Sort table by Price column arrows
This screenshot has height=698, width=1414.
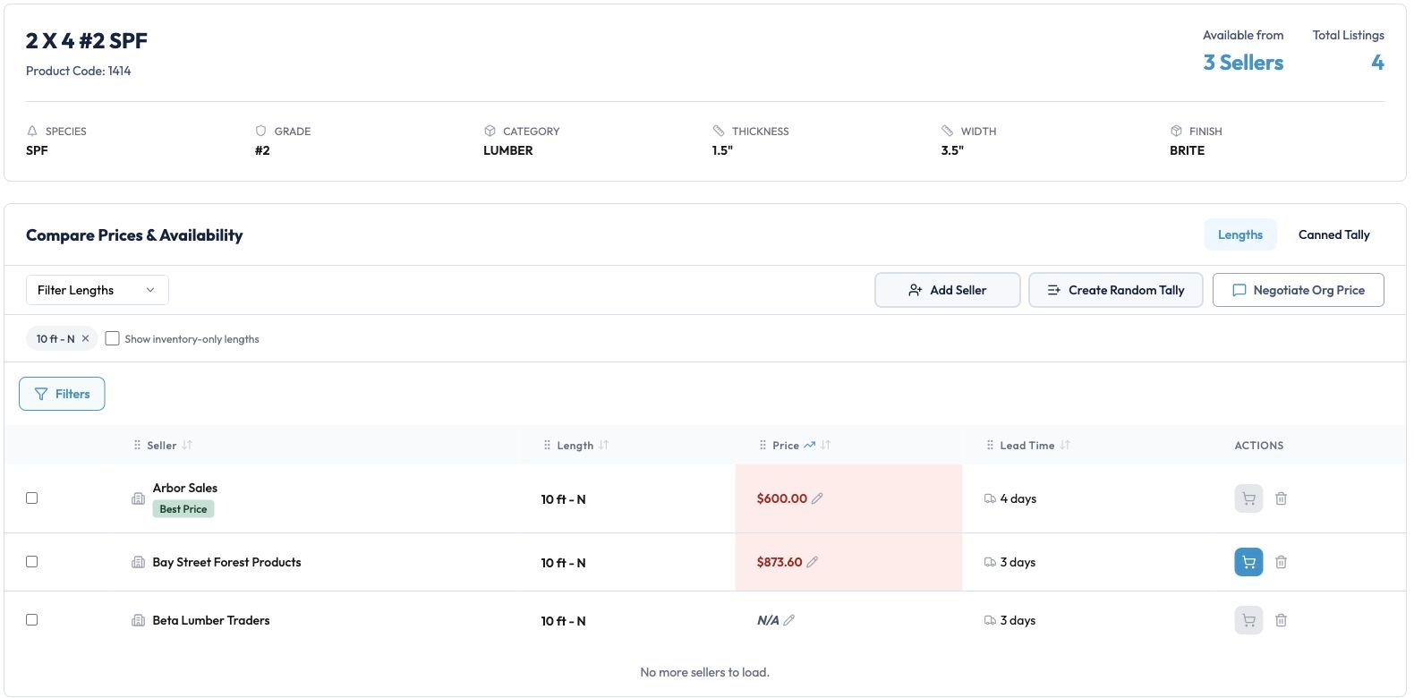pyautogui.click(x=826, y=445)
